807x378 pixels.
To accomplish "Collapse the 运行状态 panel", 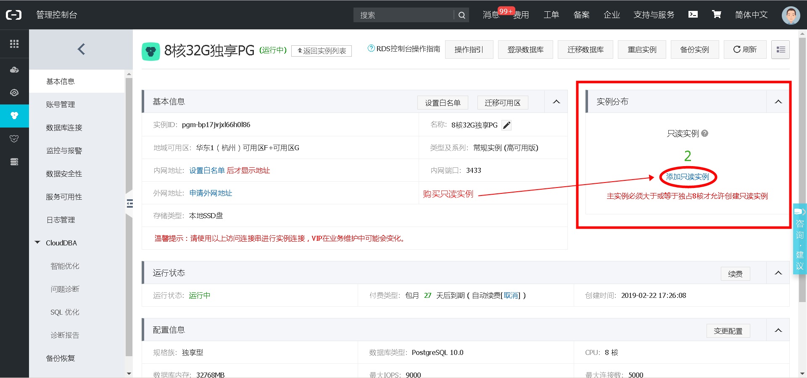I will (x=778, y=273).
